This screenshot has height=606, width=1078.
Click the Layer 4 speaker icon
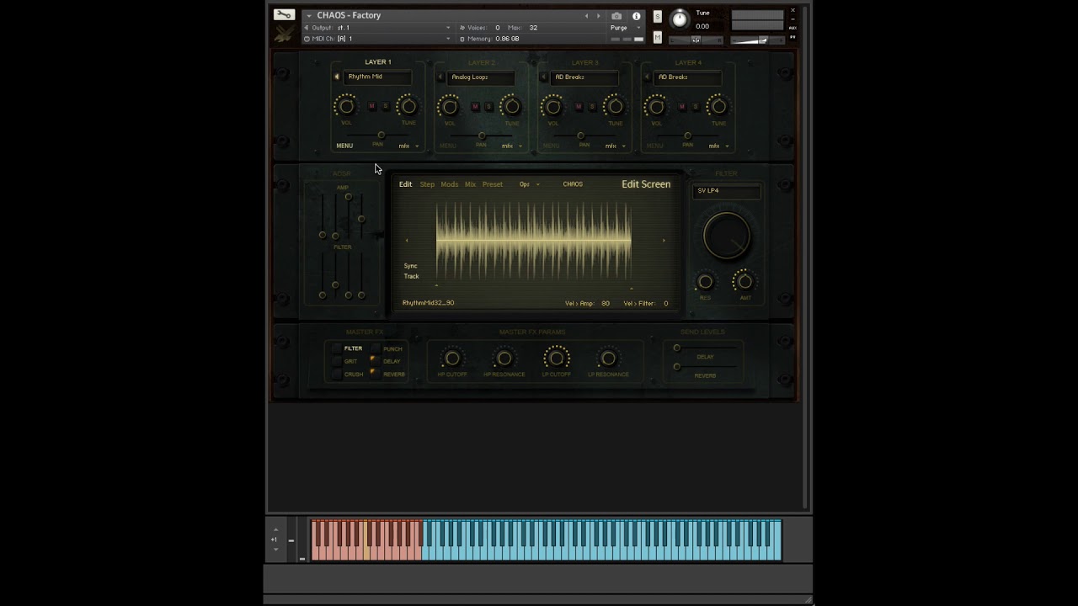pyautogui.click(x=648, y=77)
